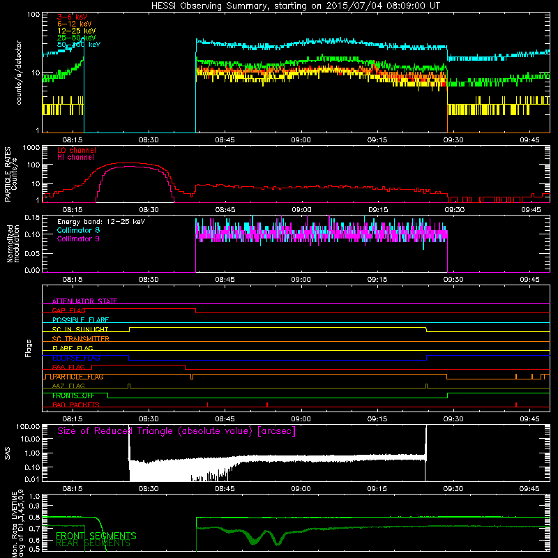
Task: Click the ATTENUATOR STATE flag label
Action: [x=84, y=301]
